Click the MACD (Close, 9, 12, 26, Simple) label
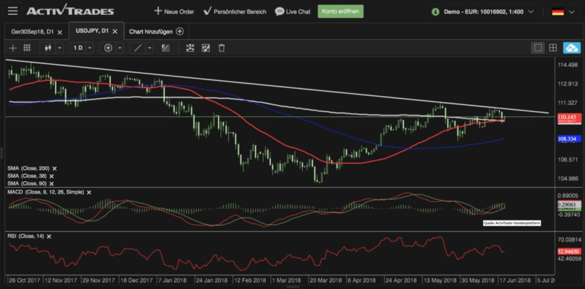The height and width of the screenshot is (289, 585). click(46, 192)
